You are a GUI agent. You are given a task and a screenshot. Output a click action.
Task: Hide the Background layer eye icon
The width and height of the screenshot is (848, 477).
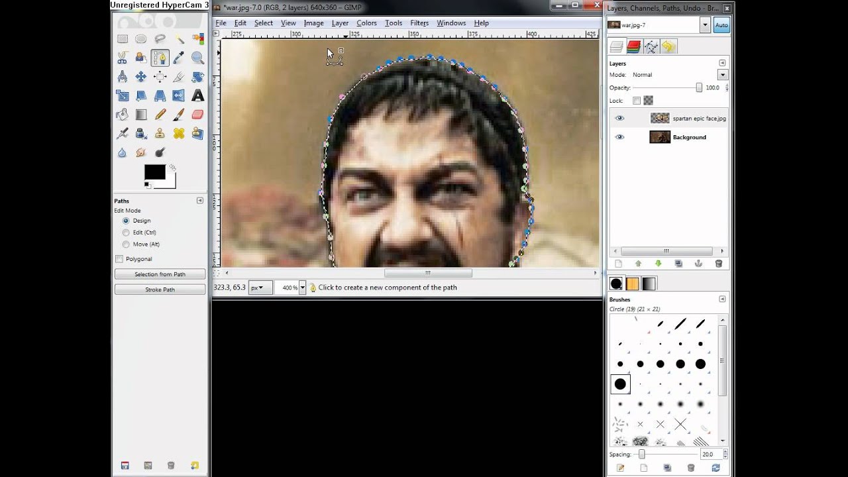tap(619, 137)
